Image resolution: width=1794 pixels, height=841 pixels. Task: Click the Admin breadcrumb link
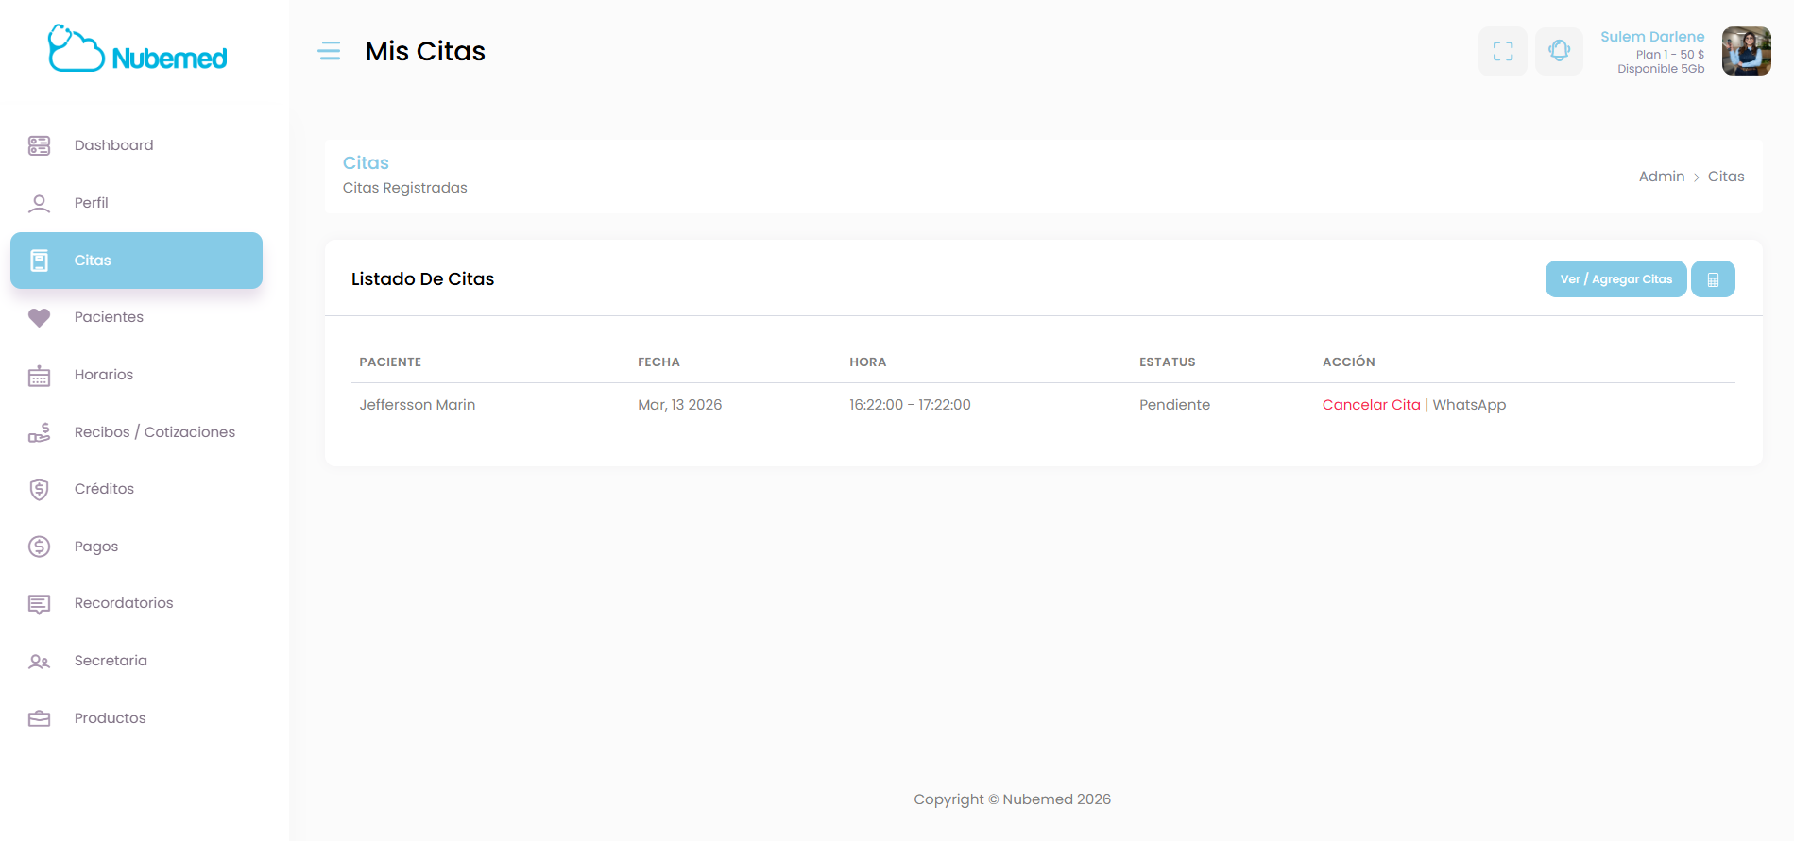click(1661, 177)
